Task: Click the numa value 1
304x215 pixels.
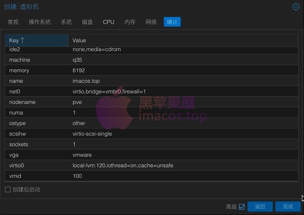Action: [74, 113]
